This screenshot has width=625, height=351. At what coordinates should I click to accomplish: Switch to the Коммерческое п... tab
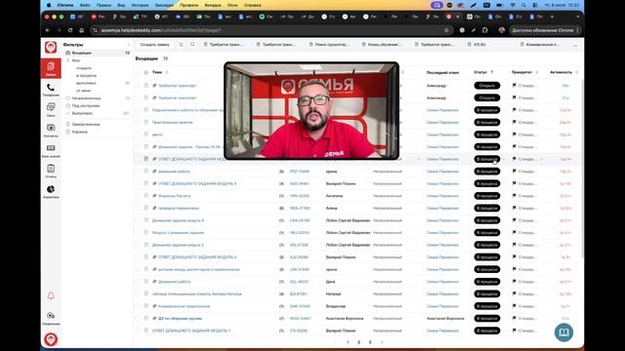coord(540,45)
